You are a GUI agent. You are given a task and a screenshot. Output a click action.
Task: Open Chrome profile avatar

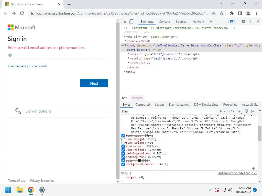248,13
